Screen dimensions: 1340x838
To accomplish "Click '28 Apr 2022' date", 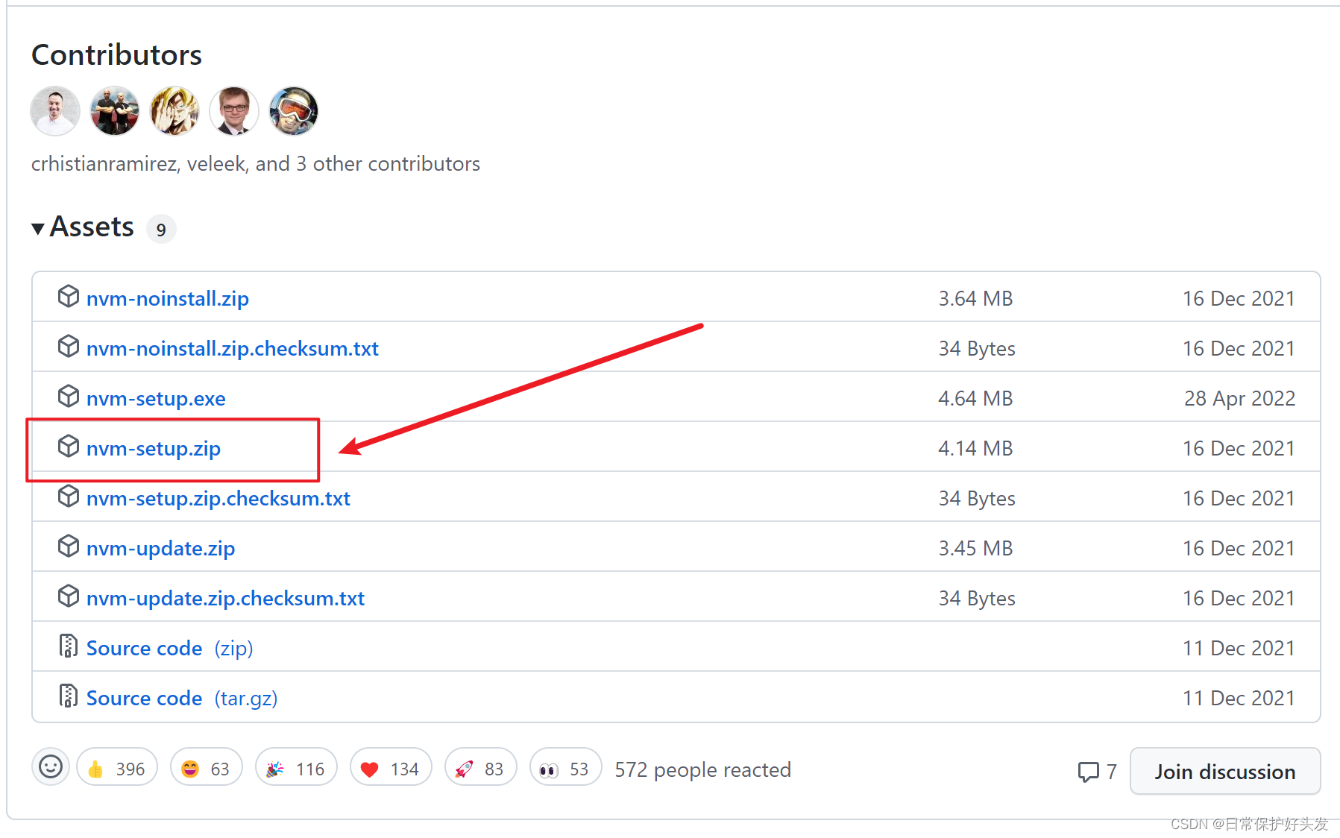I will 1239,398.
